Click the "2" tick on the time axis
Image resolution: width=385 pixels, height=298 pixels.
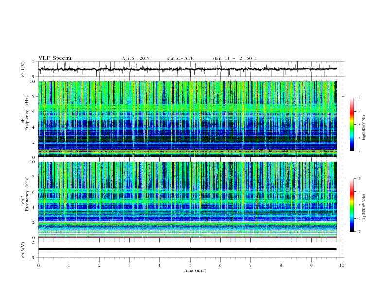click(x=99, y=265)
